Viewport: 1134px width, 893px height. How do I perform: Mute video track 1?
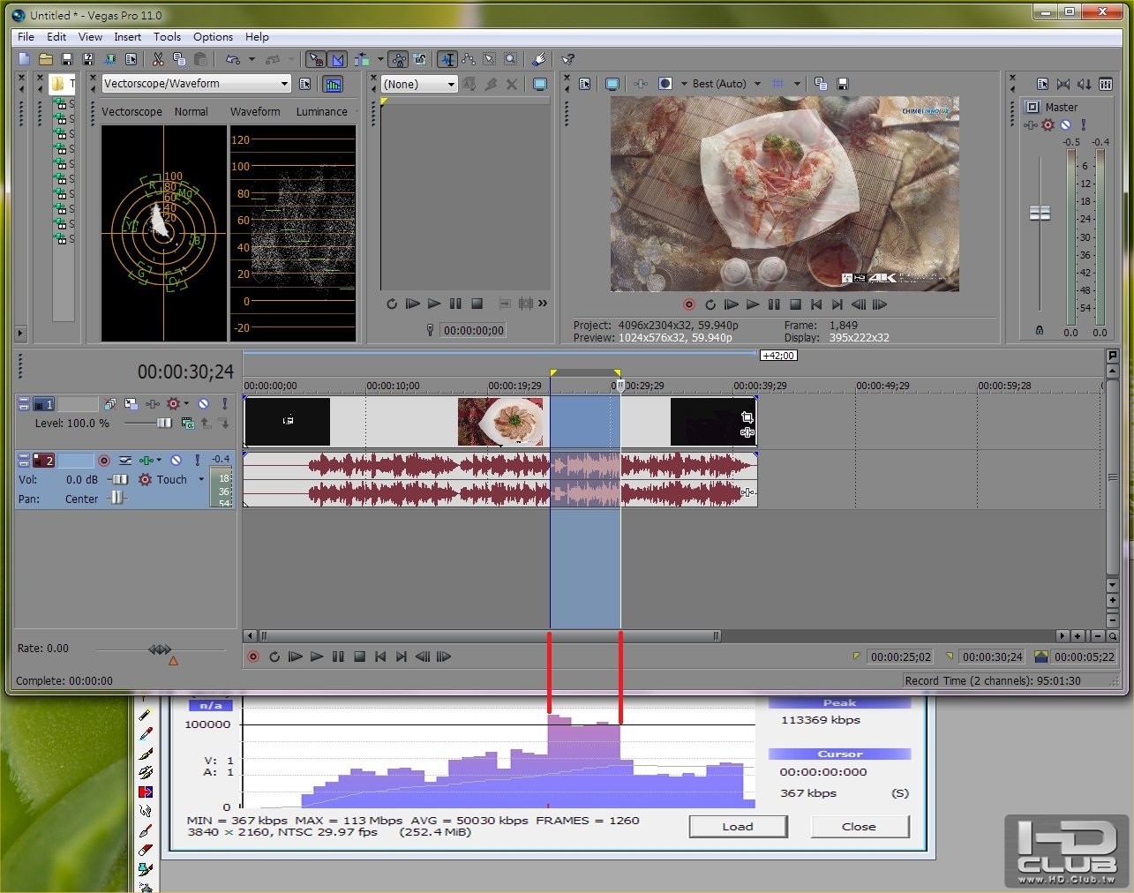pos(203,404)
